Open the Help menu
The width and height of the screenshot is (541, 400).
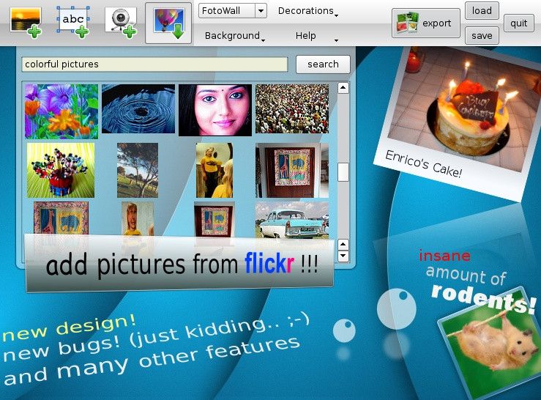click(x=306, y=36)
